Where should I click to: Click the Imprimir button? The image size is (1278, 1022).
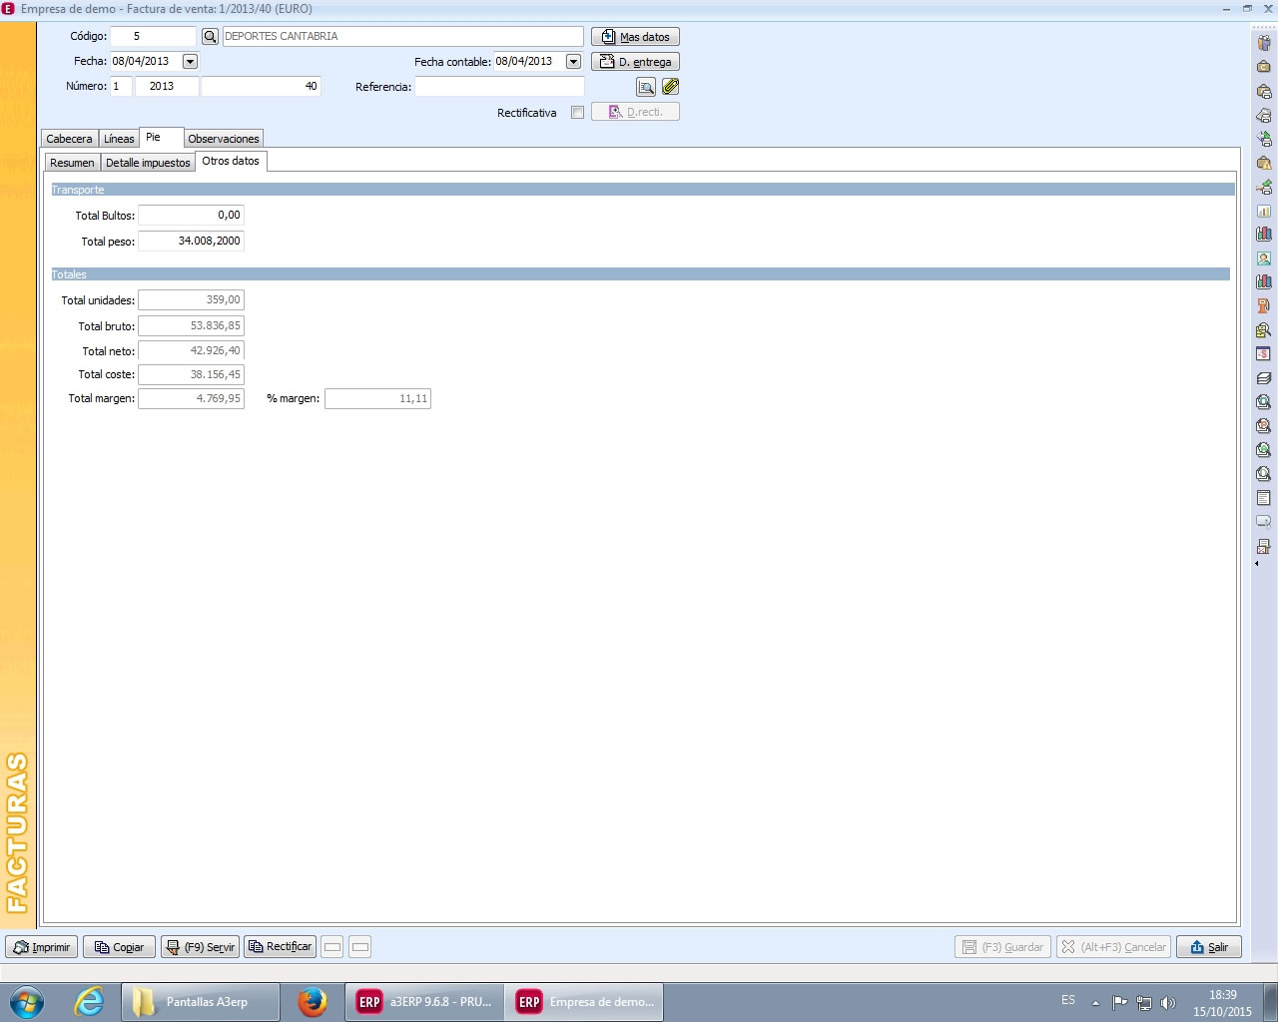coord(42,947)
